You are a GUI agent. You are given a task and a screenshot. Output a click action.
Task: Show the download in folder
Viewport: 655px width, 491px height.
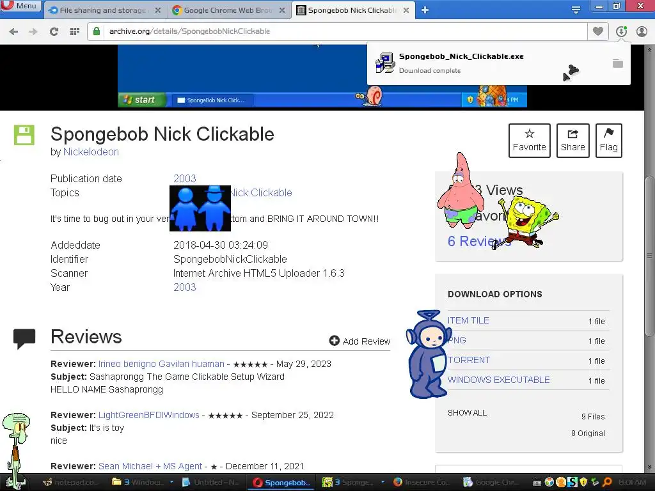618,63
